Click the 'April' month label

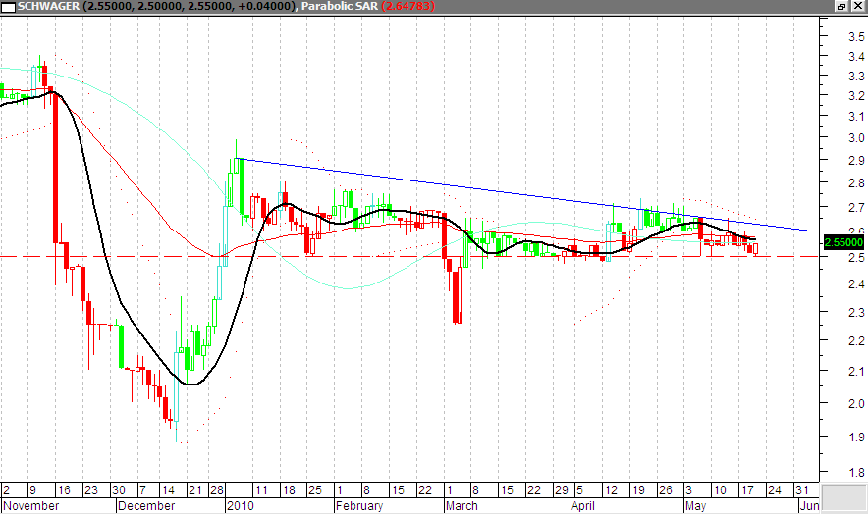point(583,506)
